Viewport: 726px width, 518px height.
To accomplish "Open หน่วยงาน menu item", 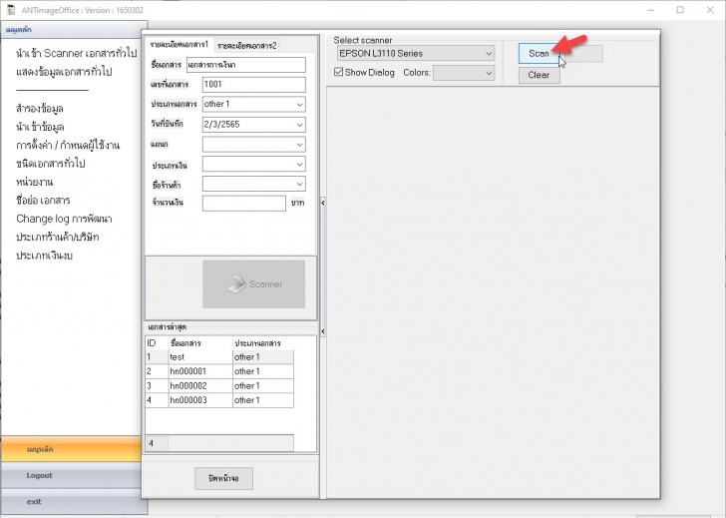I will [x=34, y=182].
